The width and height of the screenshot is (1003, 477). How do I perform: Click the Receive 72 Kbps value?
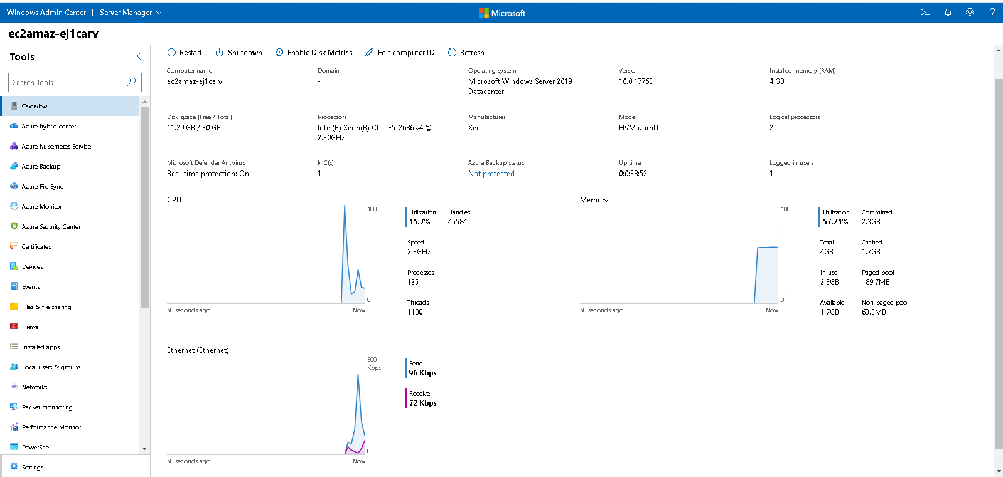(422, 403)
